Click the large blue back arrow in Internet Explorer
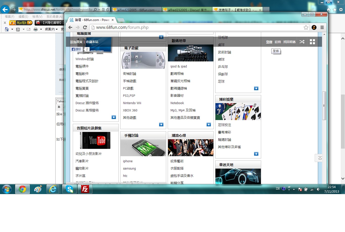The image size is (345, 232). tap(5, 10)
